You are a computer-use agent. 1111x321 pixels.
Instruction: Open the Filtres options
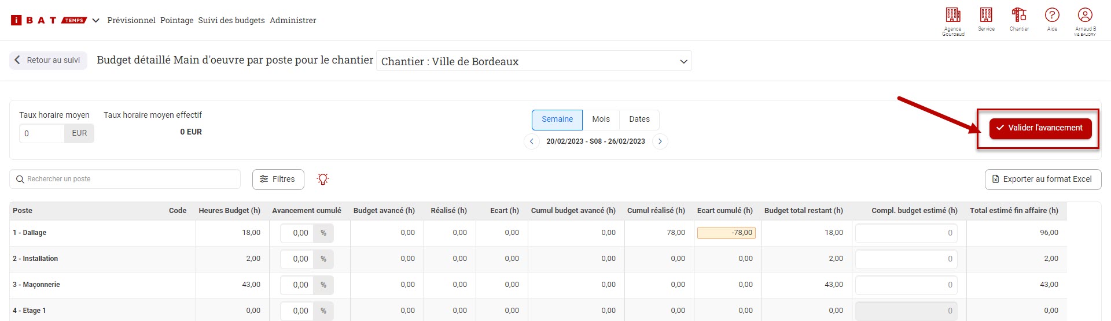[x=278, y=180]
